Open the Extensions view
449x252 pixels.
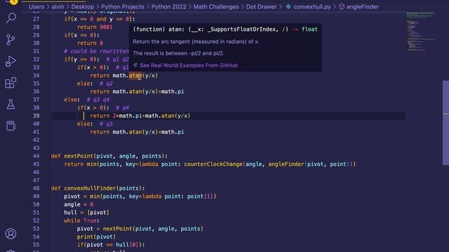tap(11, 83)
